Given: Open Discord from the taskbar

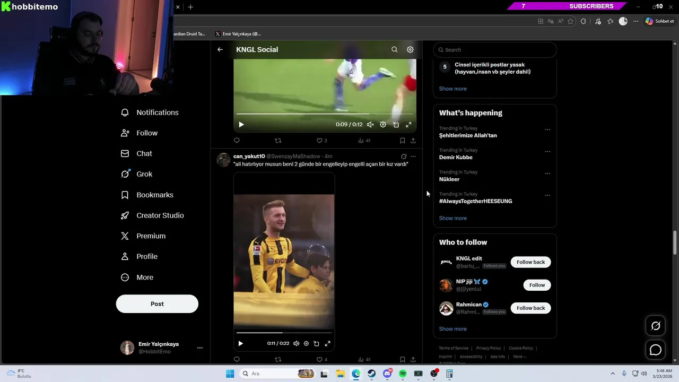Looking at the screenshot, I should 387,374.
